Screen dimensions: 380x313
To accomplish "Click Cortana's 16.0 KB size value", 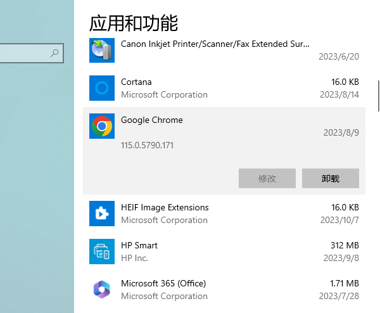I will click(345, 82).
